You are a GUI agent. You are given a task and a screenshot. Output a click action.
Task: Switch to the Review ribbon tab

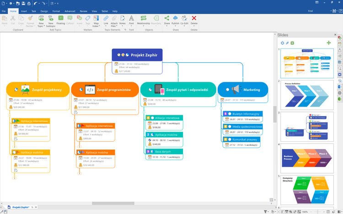click(83, 11)
